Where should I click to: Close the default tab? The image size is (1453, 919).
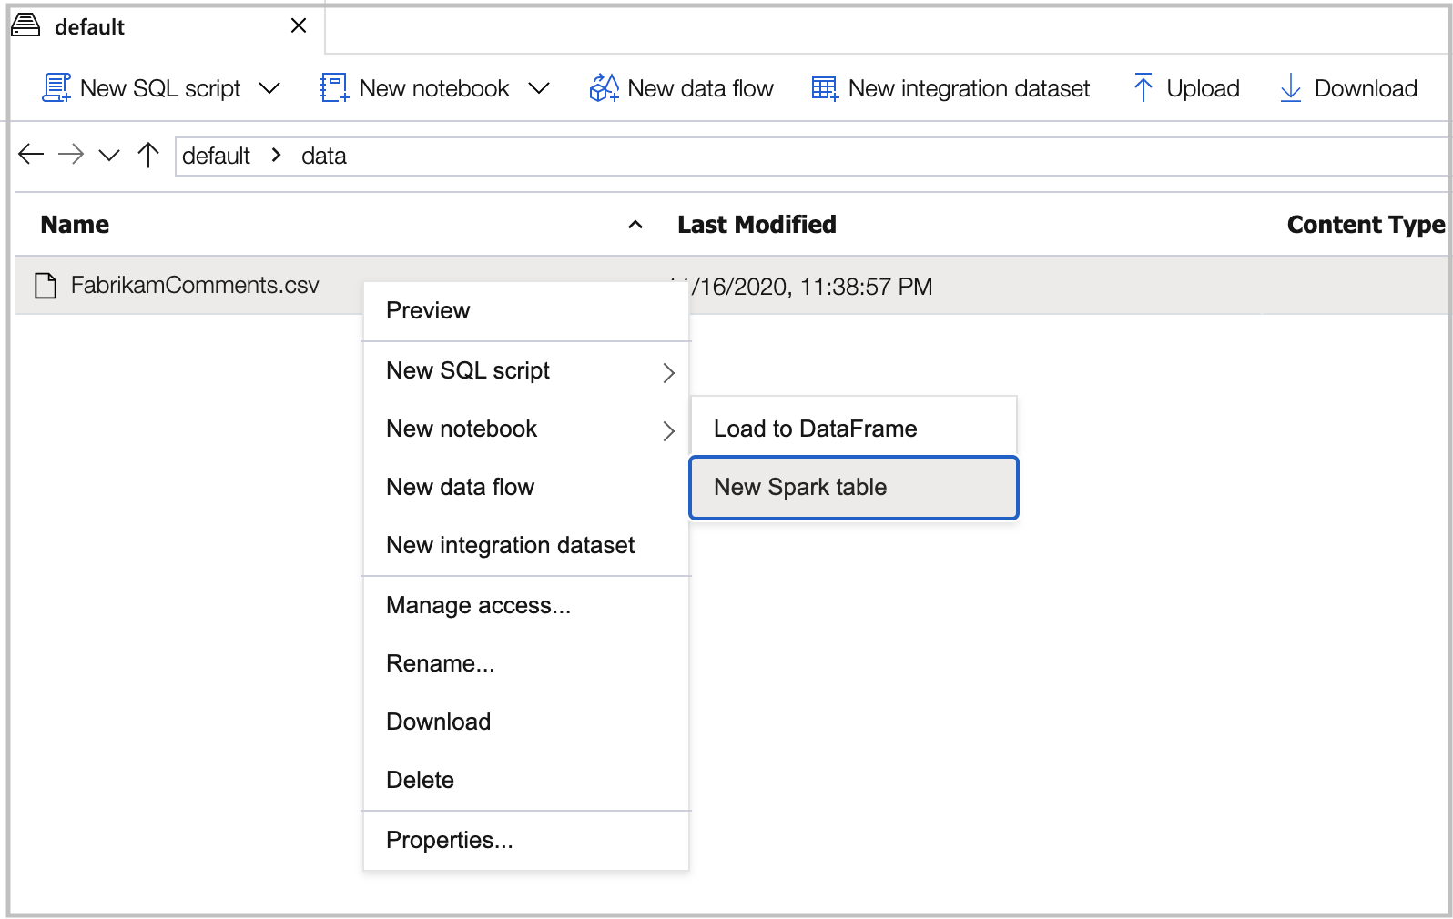[x=299, y=26]
